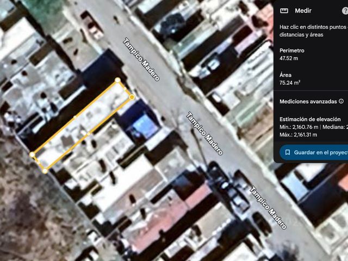Click the Área label
This screenshot has width=348, height=261.
(285, 75)
